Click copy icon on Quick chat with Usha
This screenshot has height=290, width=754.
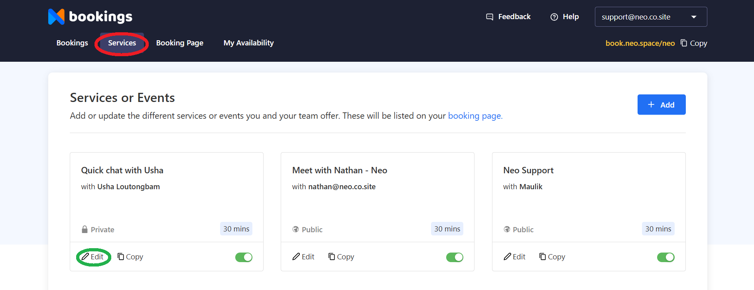[121, 257]
